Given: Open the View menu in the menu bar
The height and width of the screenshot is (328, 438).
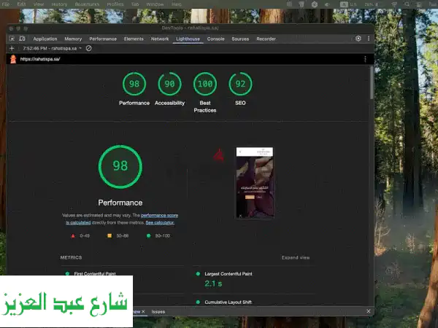Looking at the screenshot, I should 39,4.
